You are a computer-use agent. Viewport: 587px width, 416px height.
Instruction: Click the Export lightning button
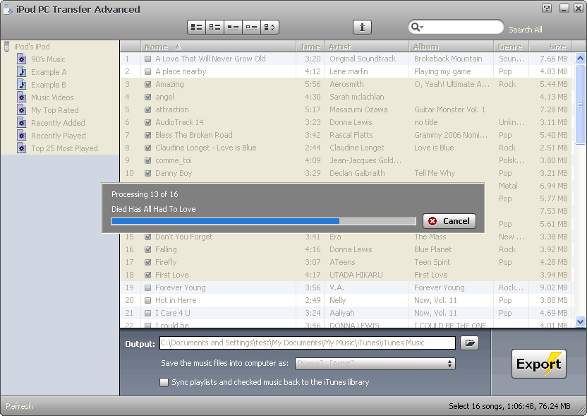(539, 364)
